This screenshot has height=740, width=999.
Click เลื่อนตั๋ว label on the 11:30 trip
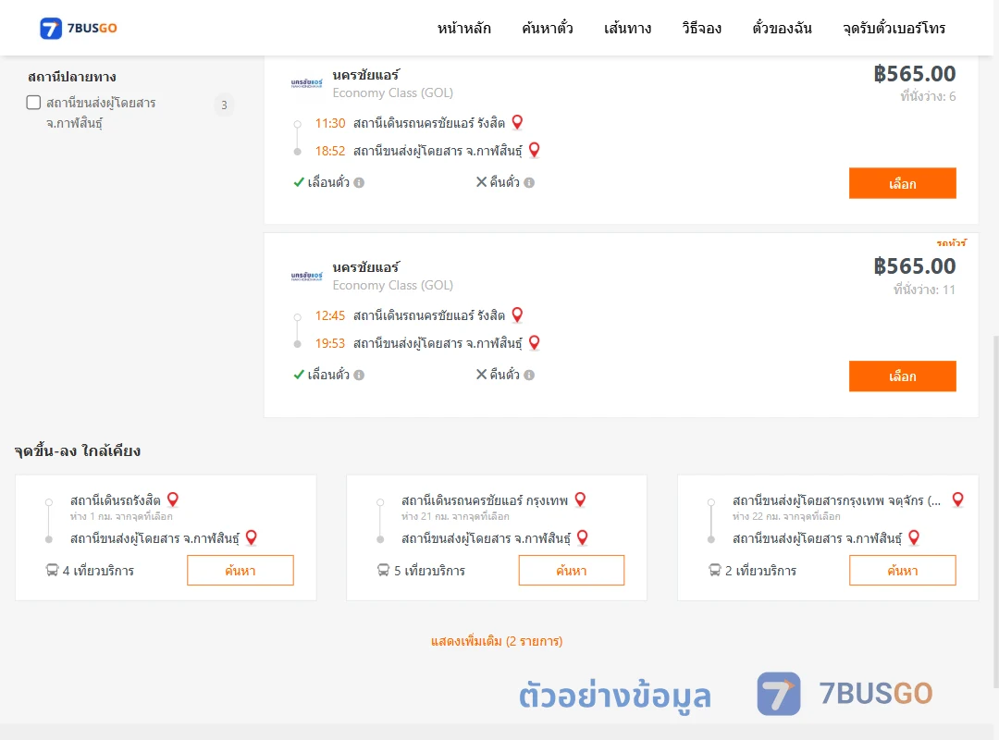tap(328, 183)
